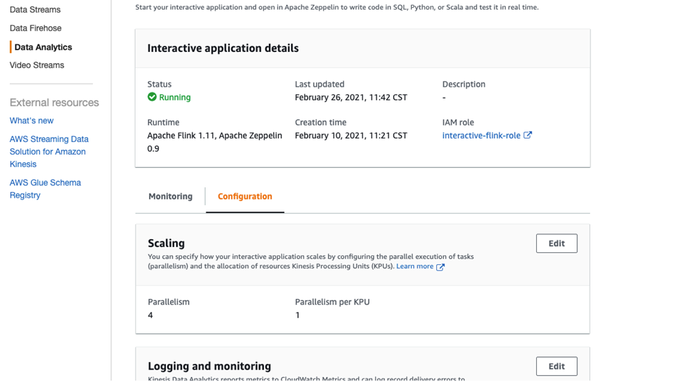
Task: Navigate to Video Streams
Action: (37, 65)
